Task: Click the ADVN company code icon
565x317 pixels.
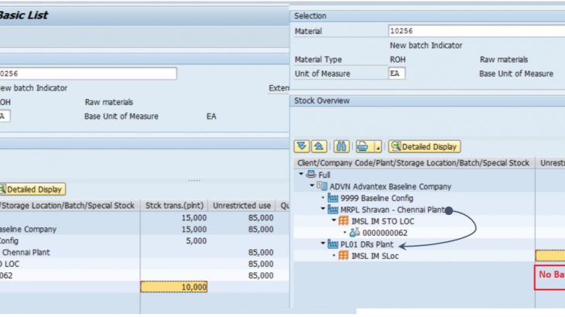Action: pos(323,186)
